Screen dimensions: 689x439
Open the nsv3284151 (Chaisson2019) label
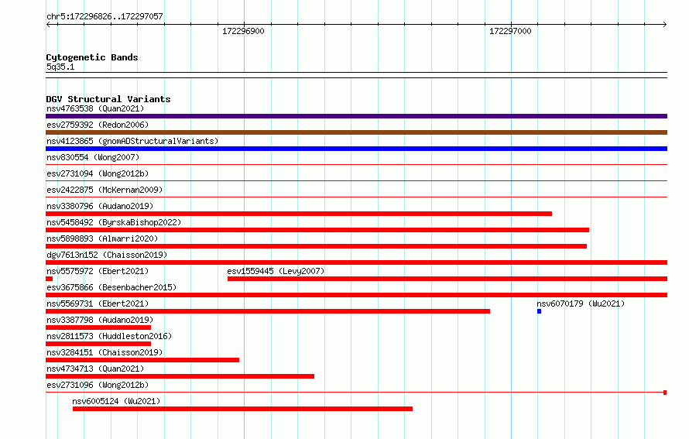click(105, 352)
